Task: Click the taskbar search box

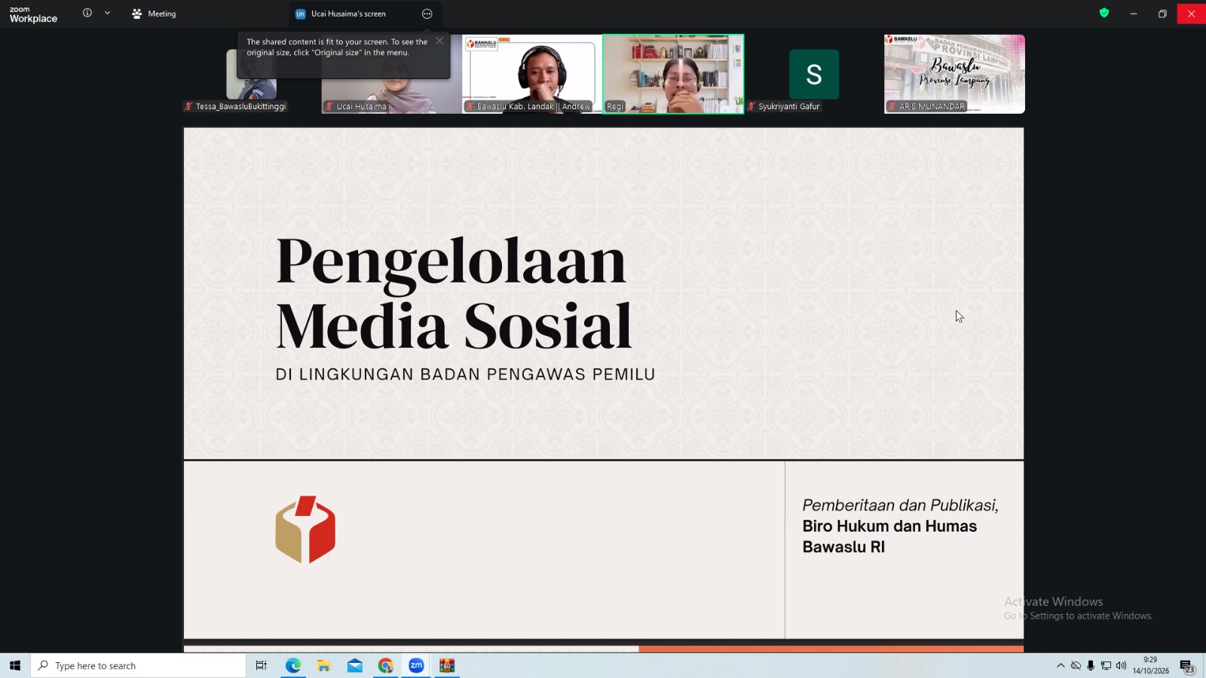Action: coord(139,665)
